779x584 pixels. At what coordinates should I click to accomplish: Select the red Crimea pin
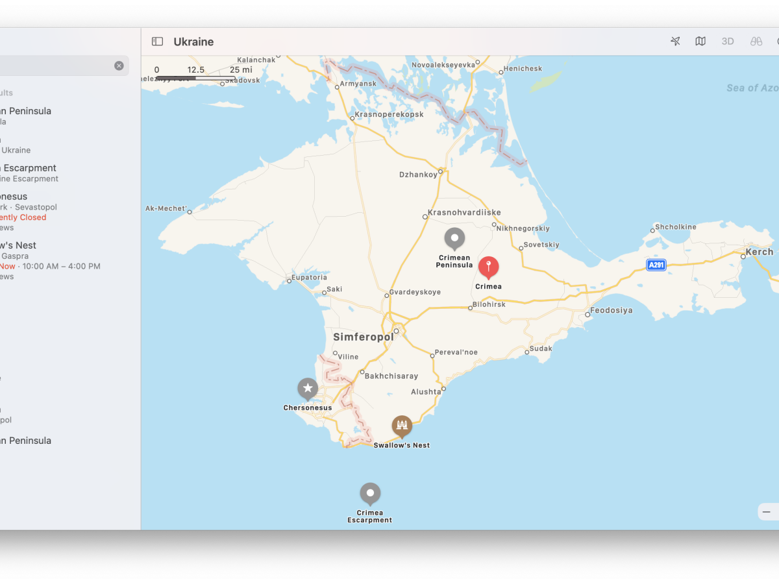tap(488, 267)
